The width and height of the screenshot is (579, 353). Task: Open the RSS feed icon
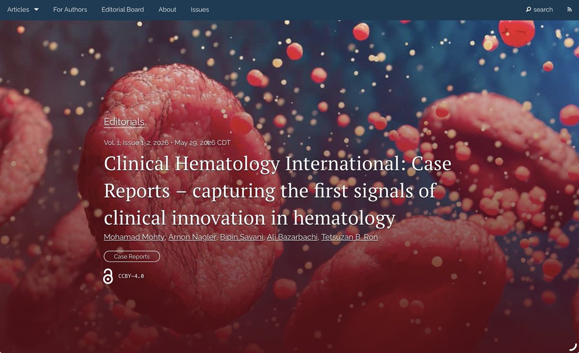[569, 10]
